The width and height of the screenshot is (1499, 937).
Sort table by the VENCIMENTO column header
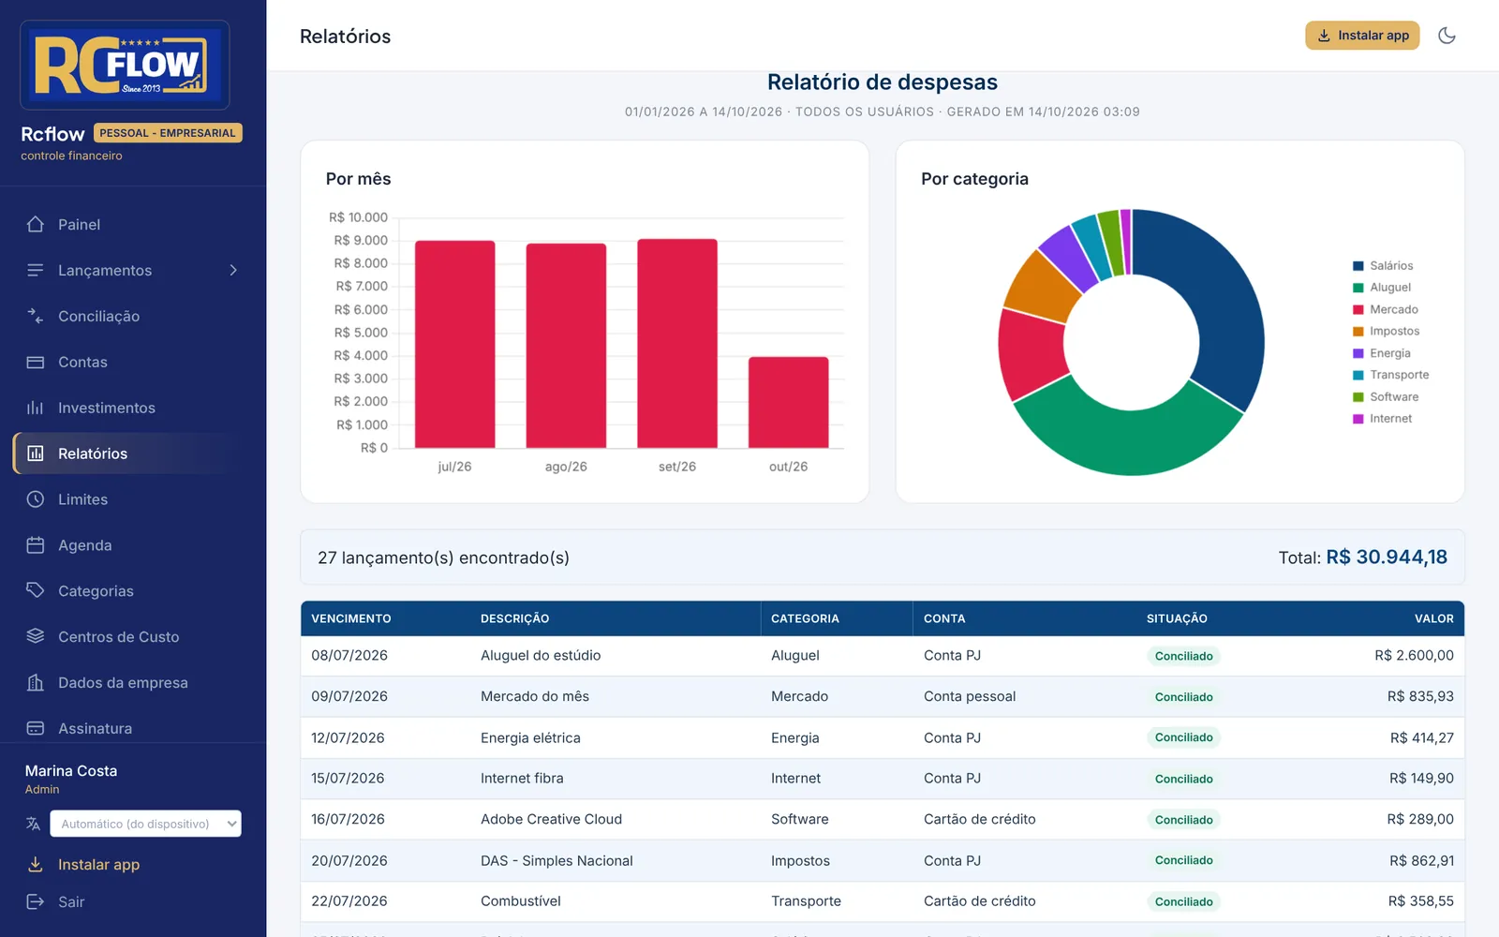click(351, 618)
